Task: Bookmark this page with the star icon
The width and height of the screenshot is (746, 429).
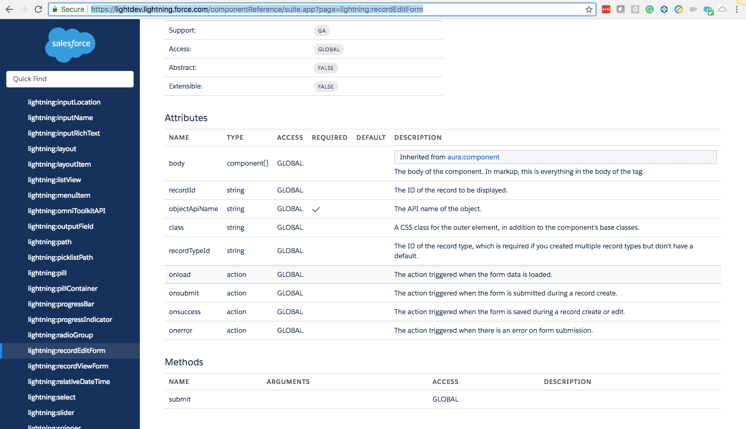Action: (x=589, y=9)
